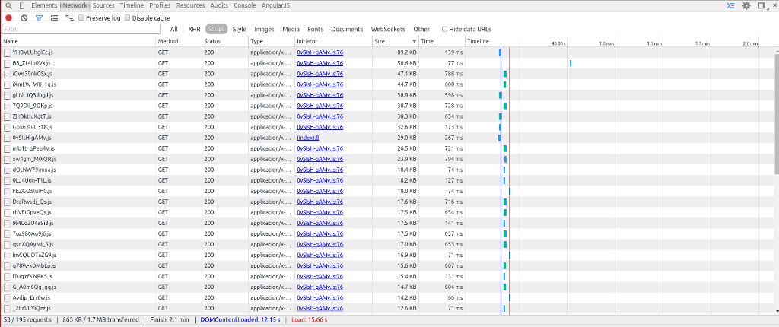Image resolution: width=779 pixels, height=327 pixels.
Task: Switch to the Audits tab
Action: [x=219, y=5]
